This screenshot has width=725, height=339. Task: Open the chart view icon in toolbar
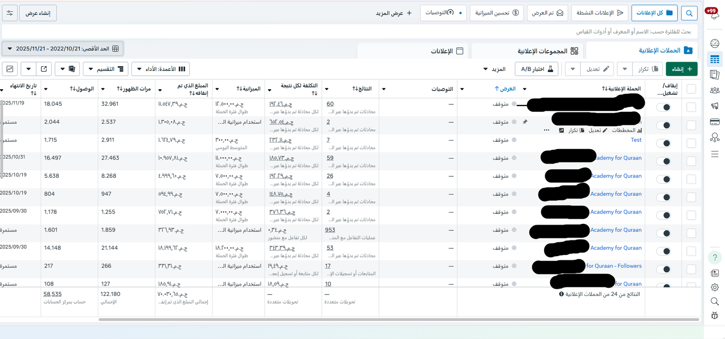click(10, 69)
